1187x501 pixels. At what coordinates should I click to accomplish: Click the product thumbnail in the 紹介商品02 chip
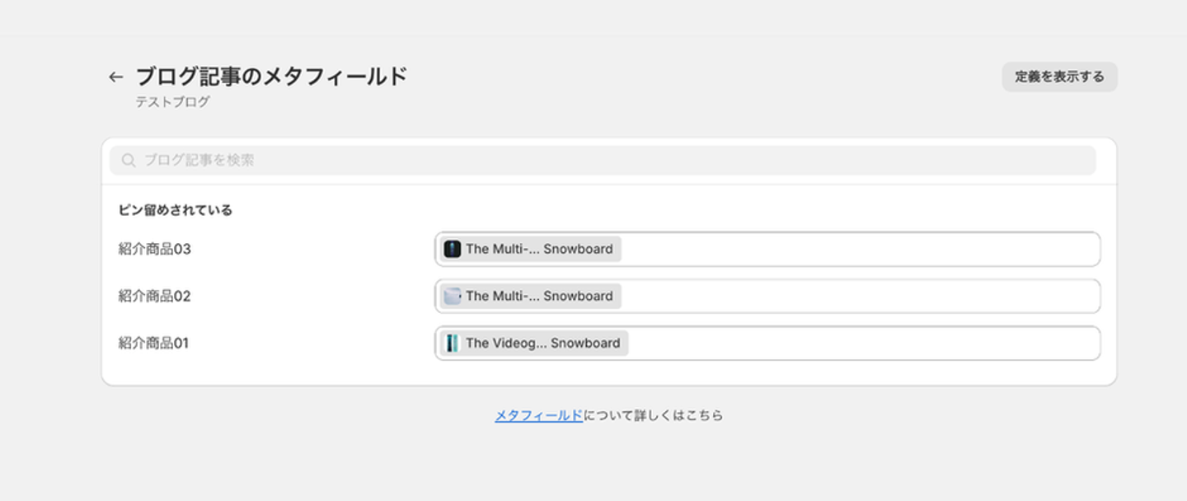click(453, 296)
